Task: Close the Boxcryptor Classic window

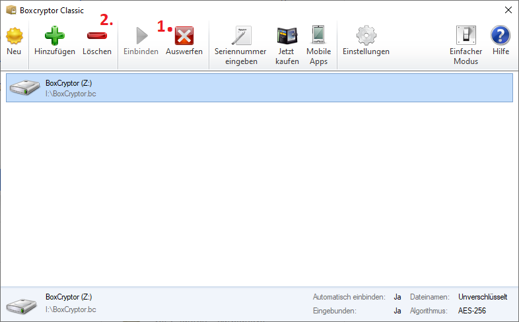Action: pos(508,10)
